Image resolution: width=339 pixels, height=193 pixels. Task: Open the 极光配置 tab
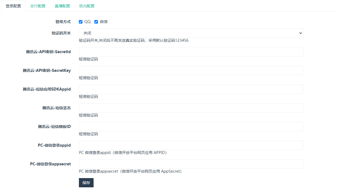[87, 6]
